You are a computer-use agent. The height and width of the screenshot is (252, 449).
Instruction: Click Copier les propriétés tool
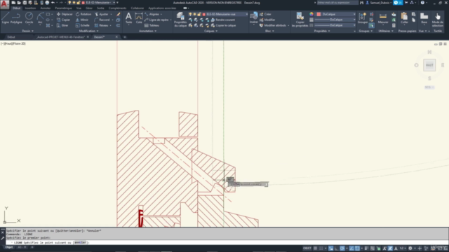300,20
